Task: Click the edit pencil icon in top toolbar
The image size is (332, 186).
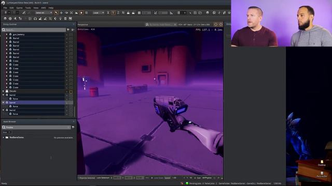Action: [24, 13]
